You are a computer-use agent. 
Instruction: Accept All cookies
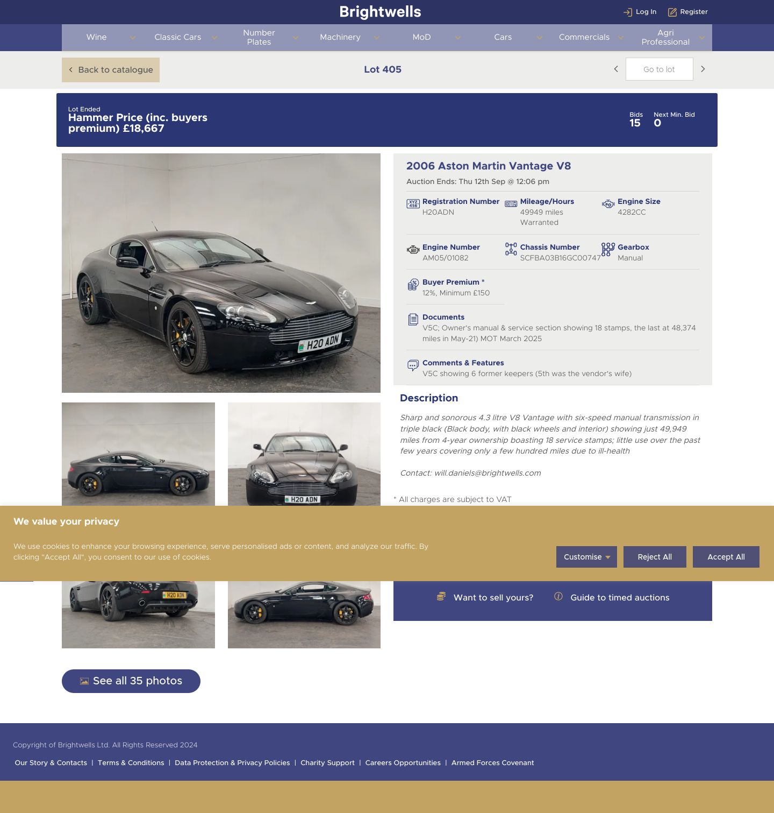[x=726, y=557]
